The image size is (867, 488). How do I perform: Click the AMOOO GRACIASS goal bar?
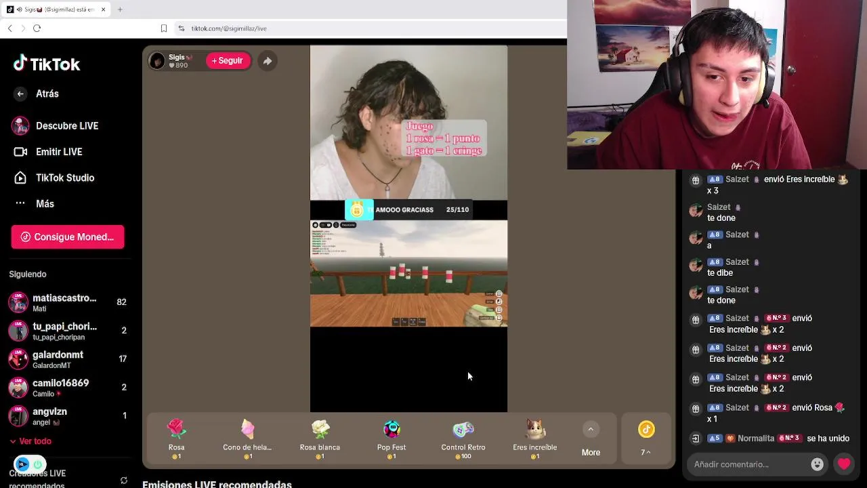(408, 209)
